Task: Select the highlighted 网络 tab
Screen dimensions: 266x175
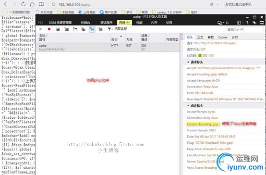Action: tap(124, 23)
